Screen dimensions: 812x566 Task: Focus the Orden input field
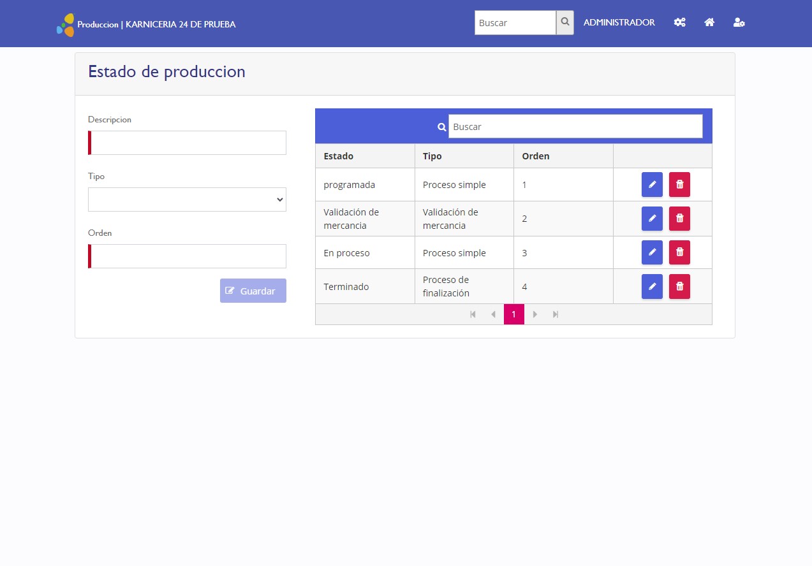coord(188,256)
